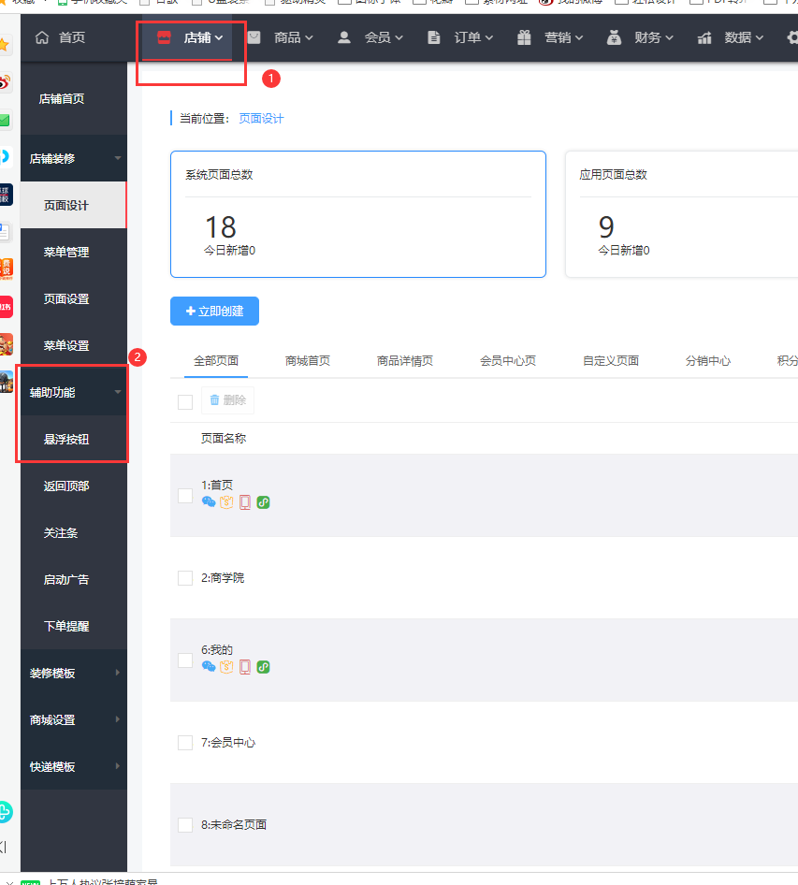Click red mobile phone icon under 1:首页
This screenshot has height=885, width=798.
(245, 502)
